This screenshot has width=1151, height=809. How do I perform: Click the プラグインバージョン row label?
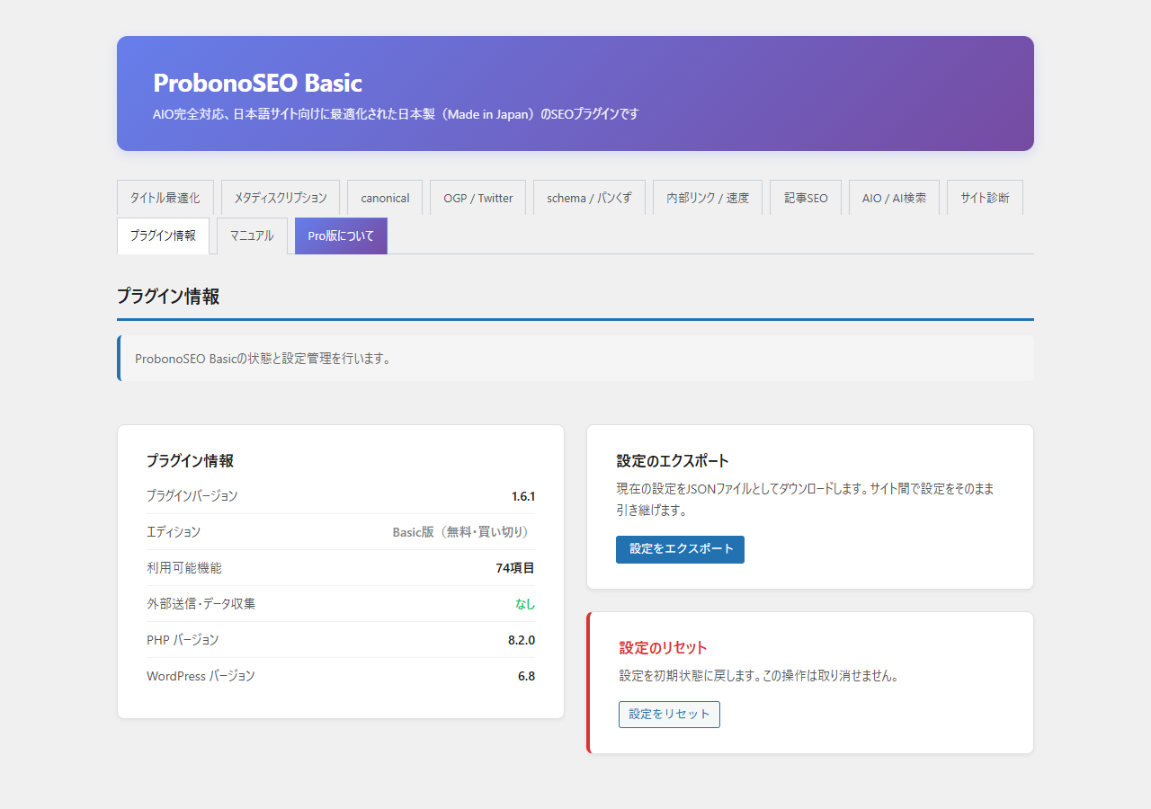click(192, 496)
